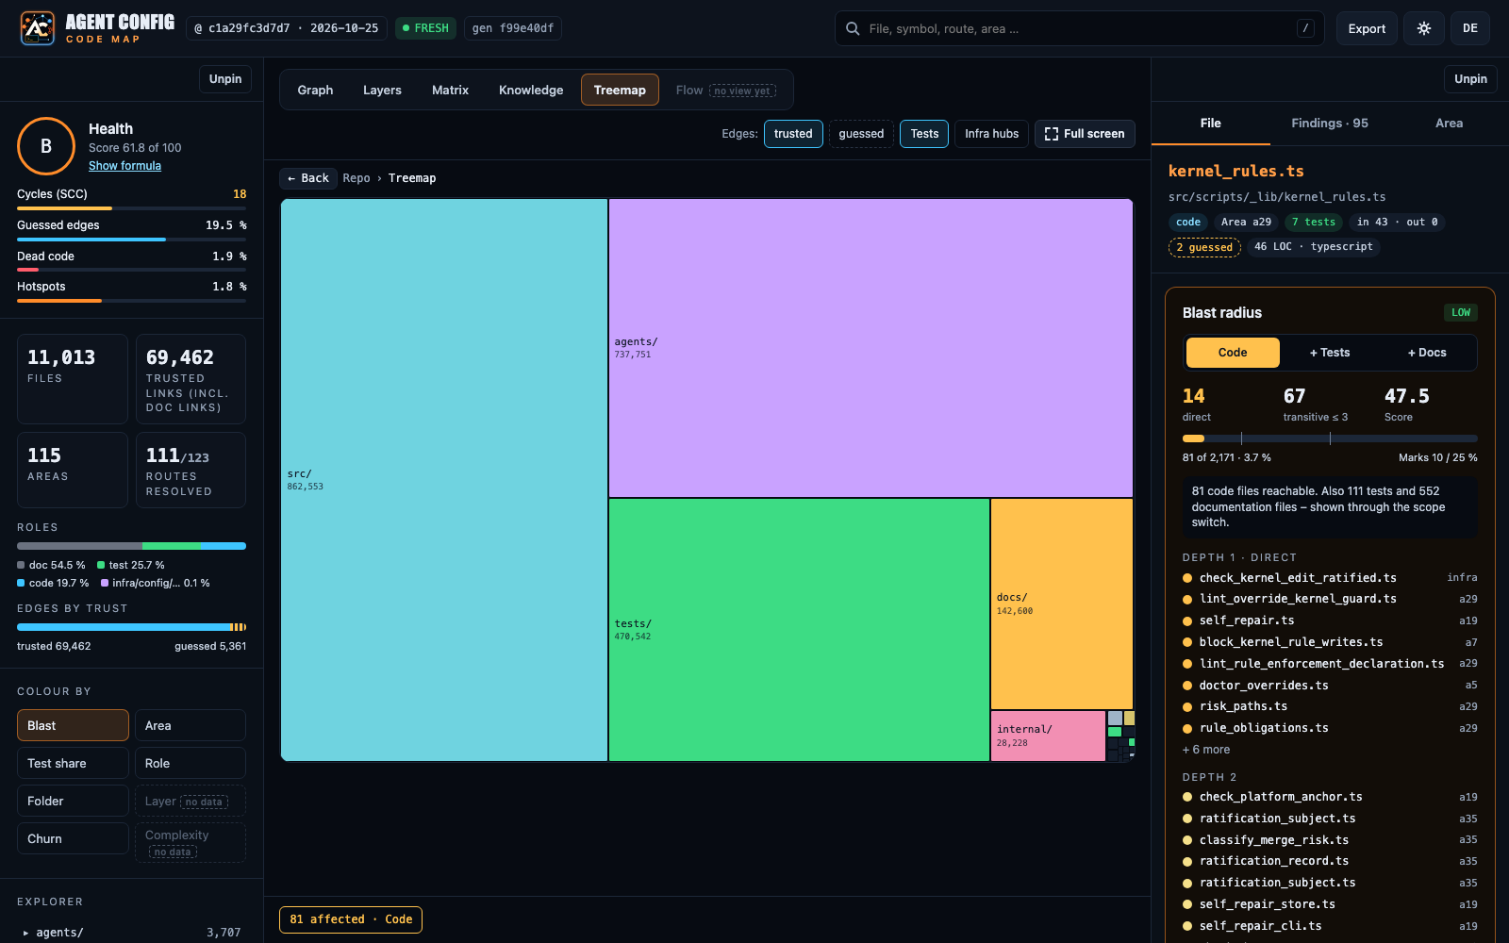Click the health grade B circle
Screen dimensions: 1509x943
[46, 146]
